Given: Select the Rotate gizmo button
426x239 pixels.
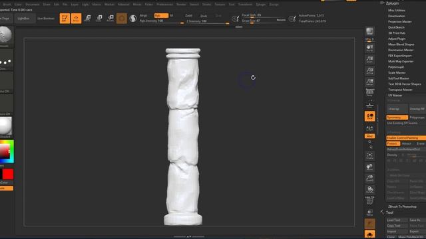Looking at the screenshot, I should point(110,19).
